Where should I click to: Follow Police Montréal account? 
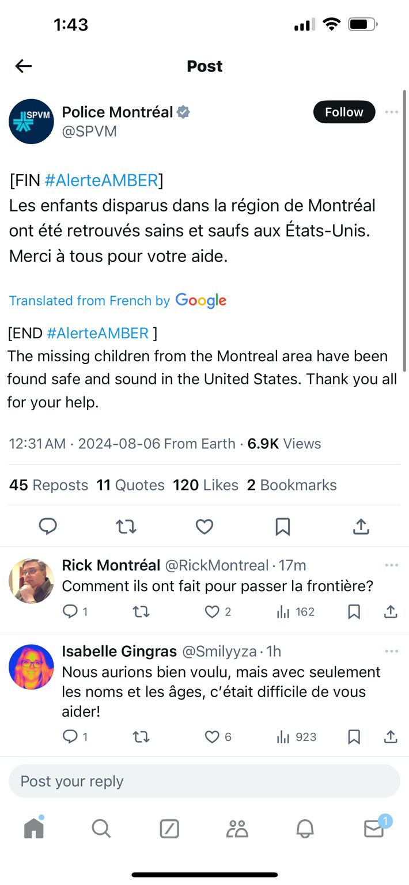pos(344,112)
